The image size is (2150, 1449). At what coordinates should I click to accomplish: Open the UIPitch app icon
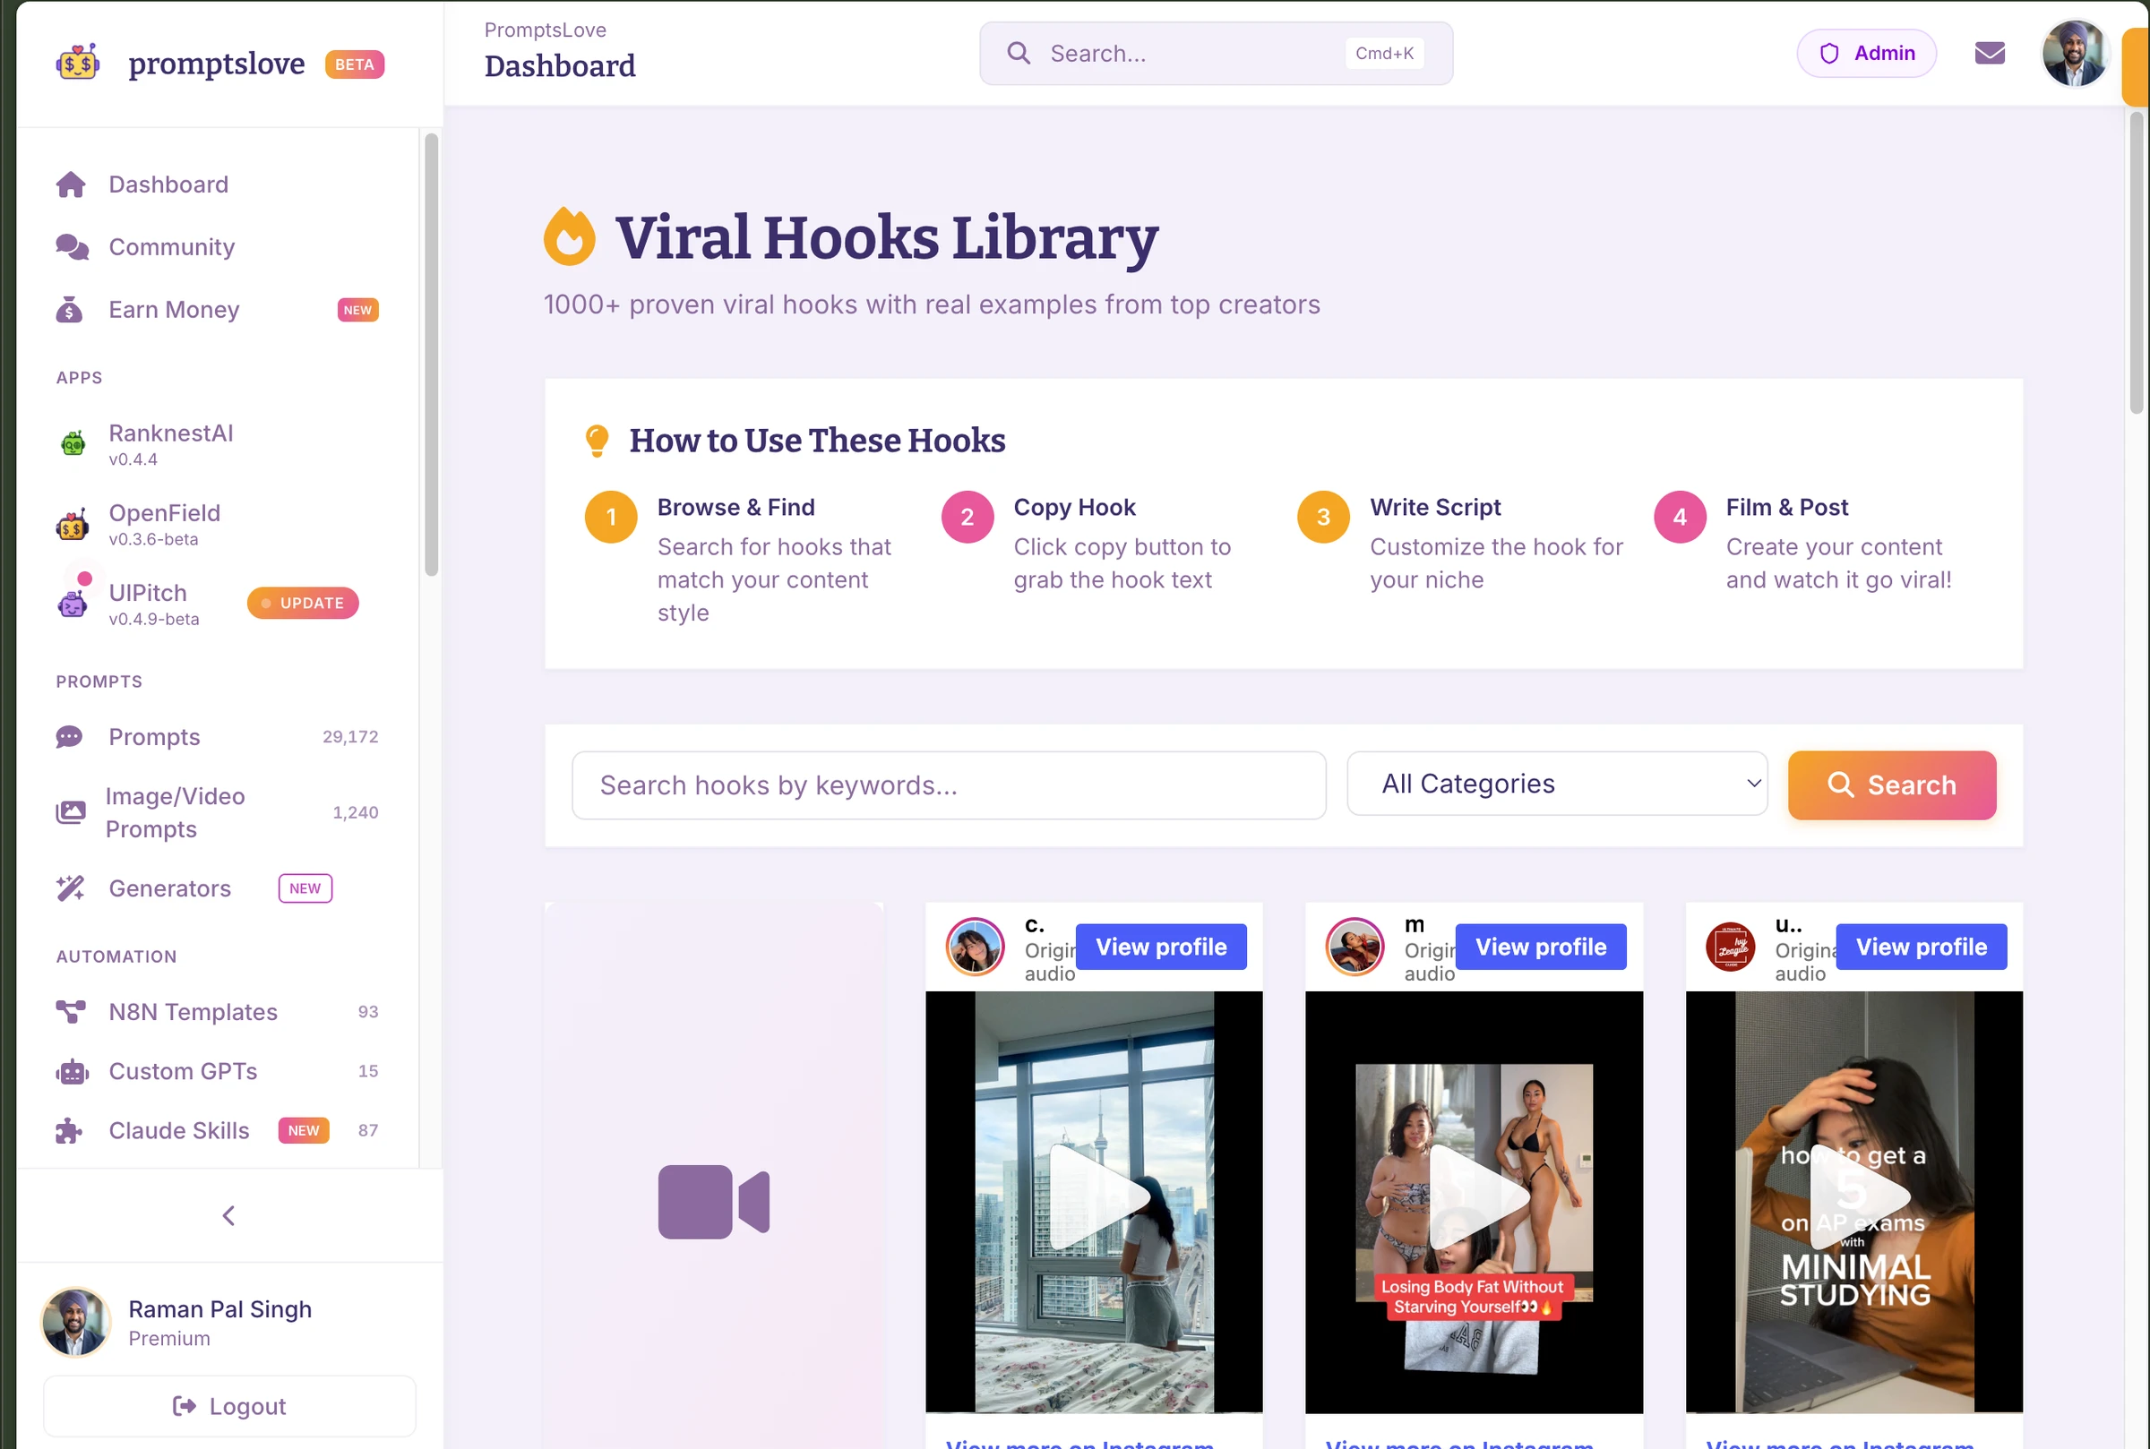pyautogui.click(x=72, y=603)
